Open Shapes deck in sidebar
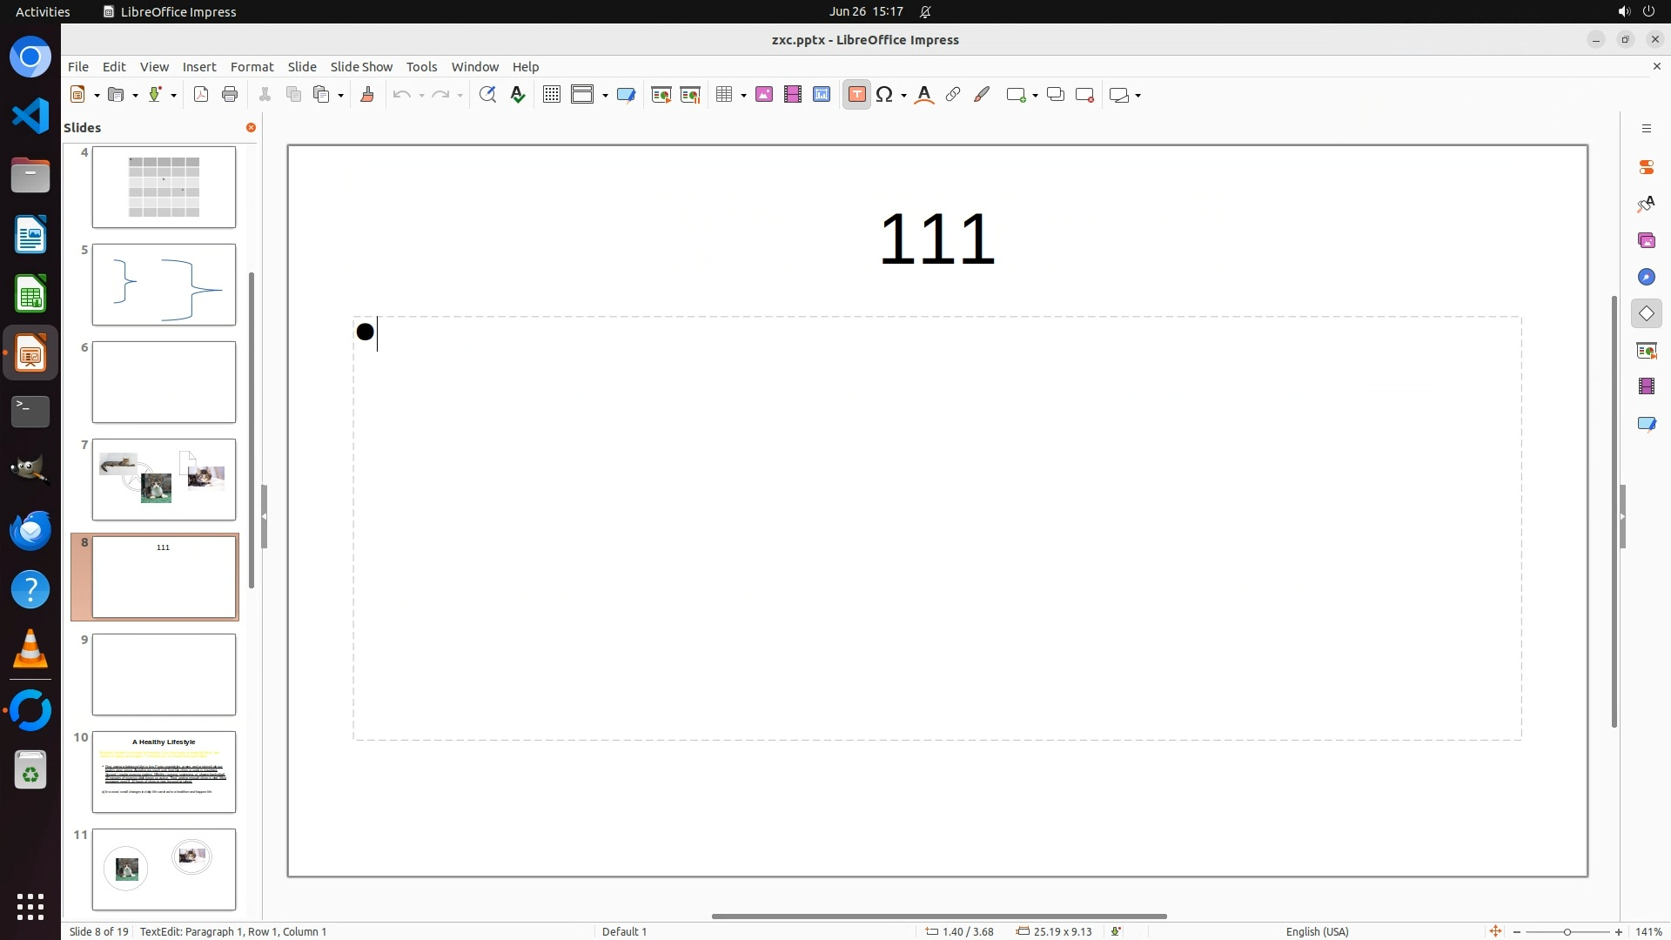 1646,313
